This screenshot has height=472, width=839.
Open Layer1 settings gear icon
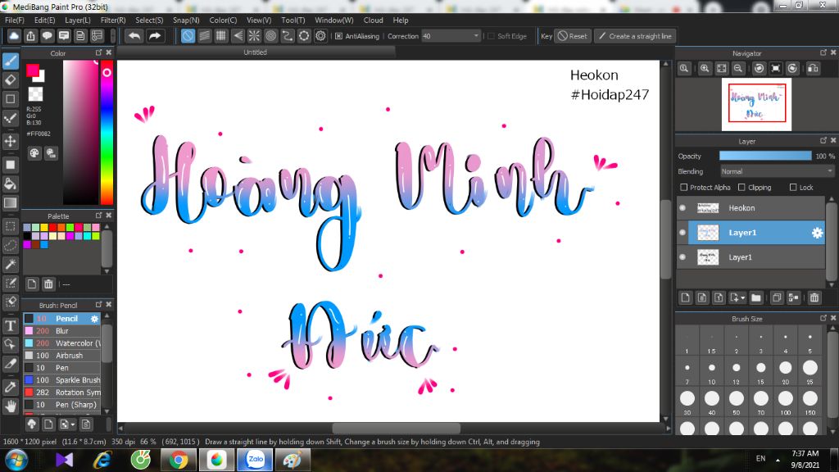(x=817, y=233)
